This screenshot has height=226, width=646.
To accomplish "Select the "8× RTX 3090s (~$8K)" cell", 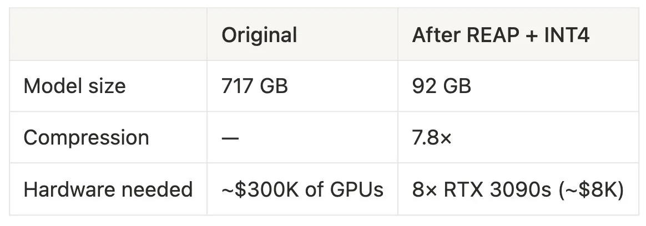I will pos(518,189).
